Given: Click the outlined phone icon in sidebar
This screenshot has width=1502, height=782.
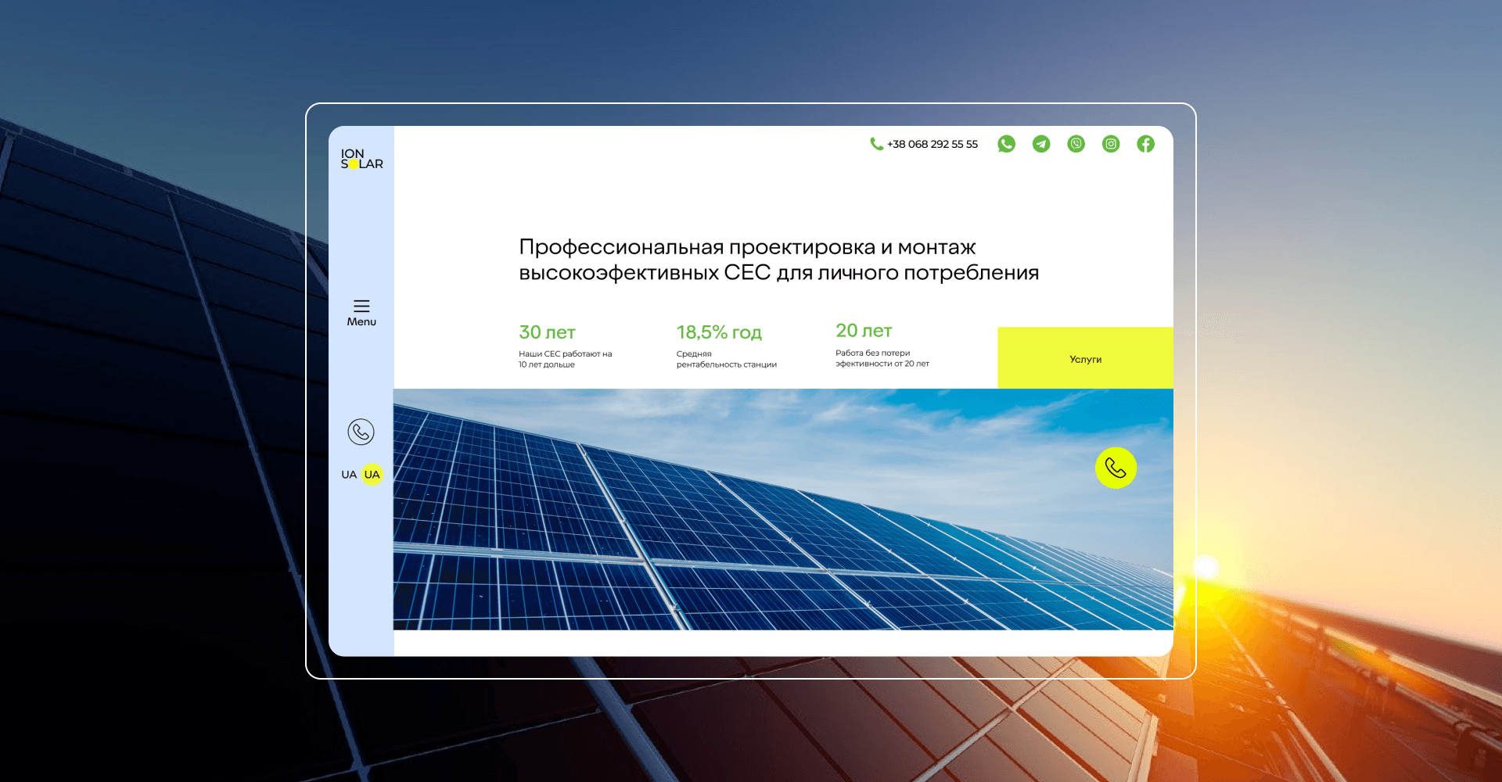Looking at the screenshot, I should pos(361,432).
